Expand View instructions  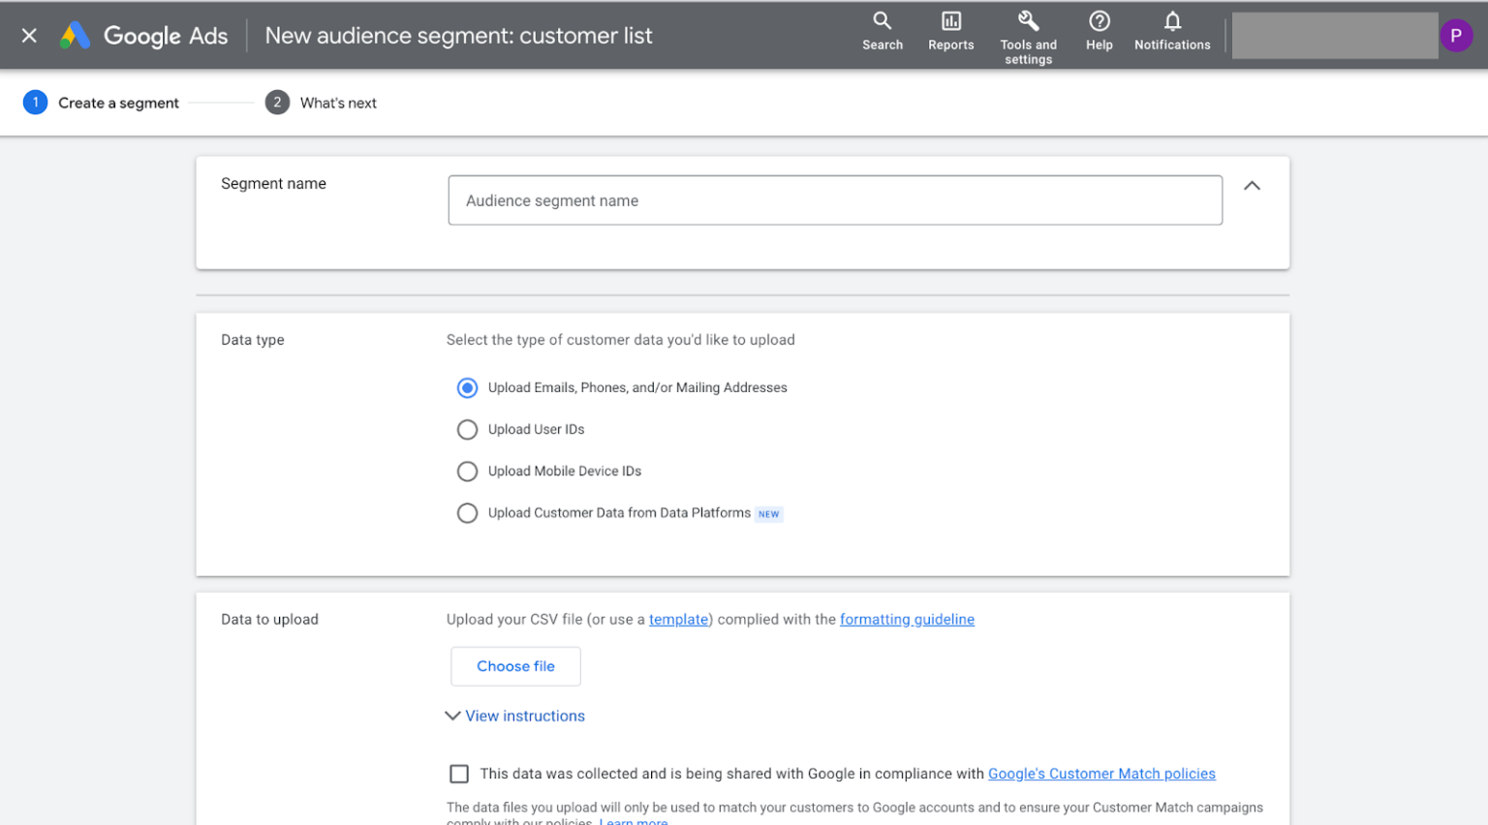coord(524,717)
